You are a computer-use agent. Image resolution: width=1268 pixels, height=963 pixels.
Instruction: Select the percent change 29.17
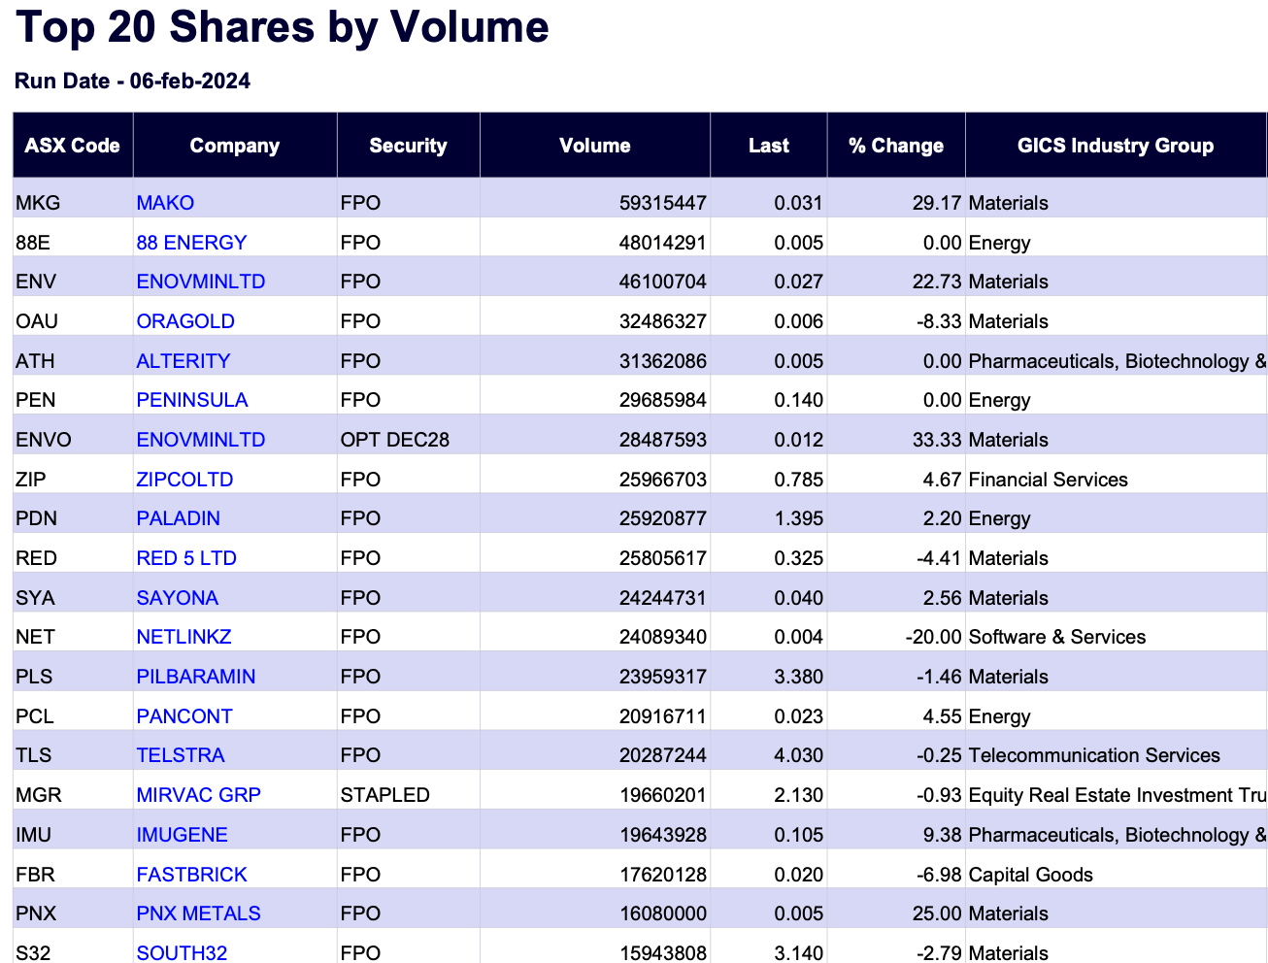pos(937,203)
